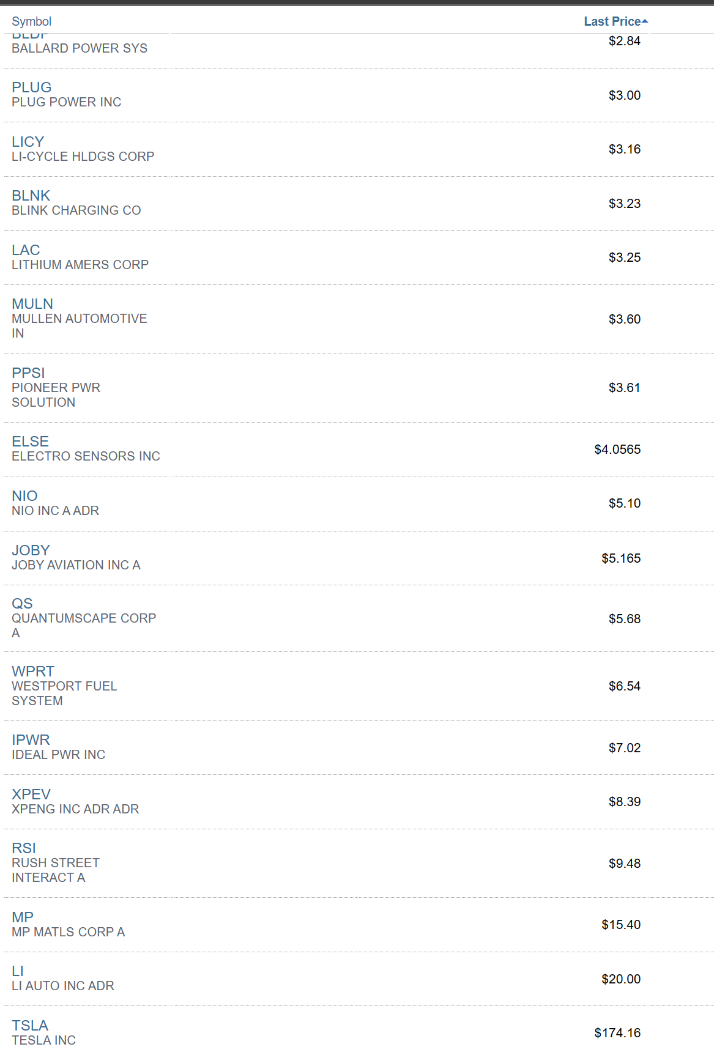Viewport: 714px width, 1055px height.
Task: Open the IPWR stock link
Action: coord(31,740)
